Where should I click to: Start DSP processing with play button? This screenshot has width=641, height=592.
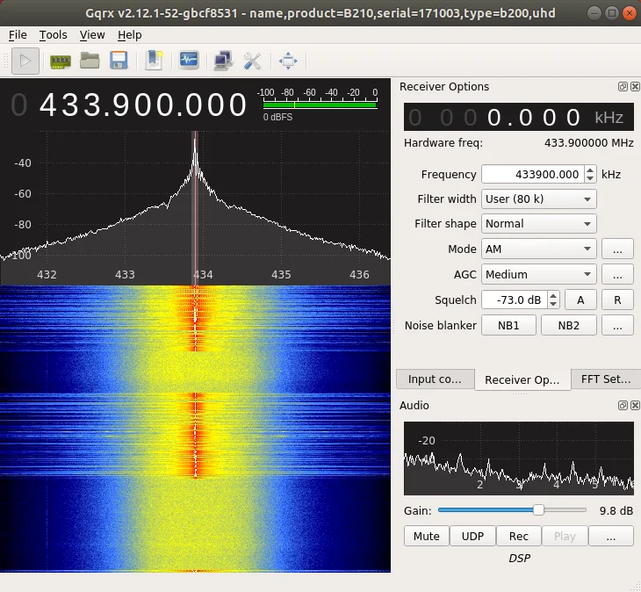tap(25, 61)
